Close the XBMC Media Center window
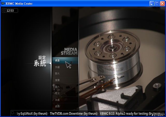The height and width of the screenshot is (117, 166). (162, 4)
